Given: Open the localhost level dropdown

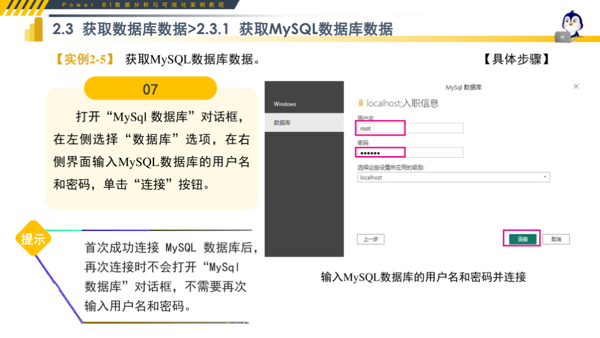Looking at the screenshot, I should [453, 177].
